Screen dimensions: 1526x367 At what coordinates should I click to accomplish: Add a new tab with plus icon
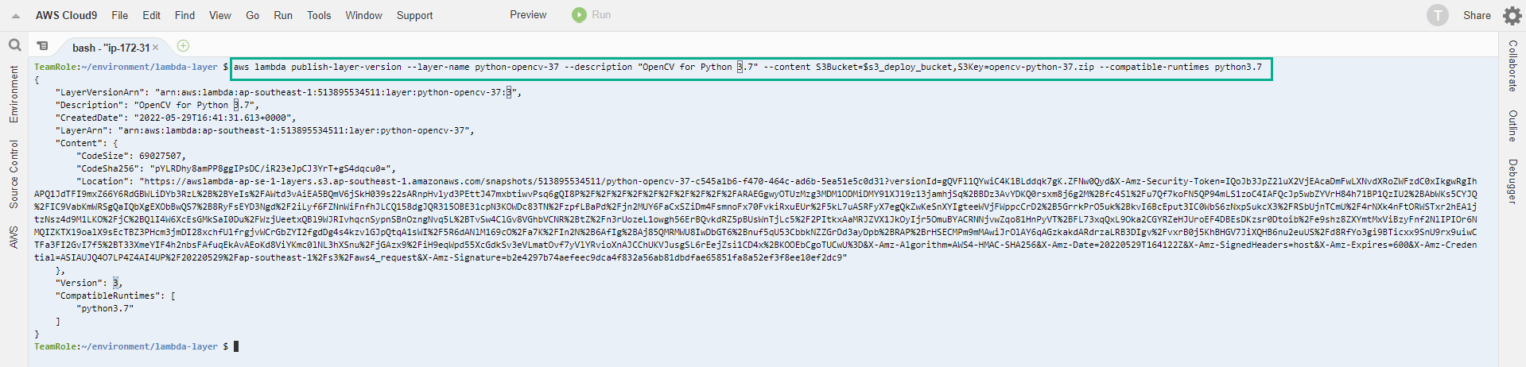183,46
